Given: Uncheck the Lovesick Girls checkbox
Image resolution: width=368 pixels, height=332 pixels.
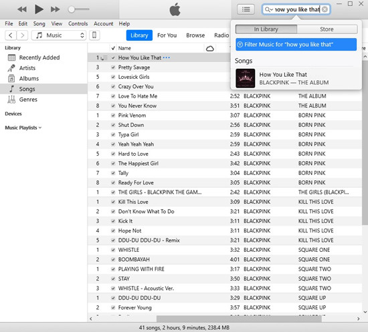Looking at the screenshot, I should tap(113, 77).
